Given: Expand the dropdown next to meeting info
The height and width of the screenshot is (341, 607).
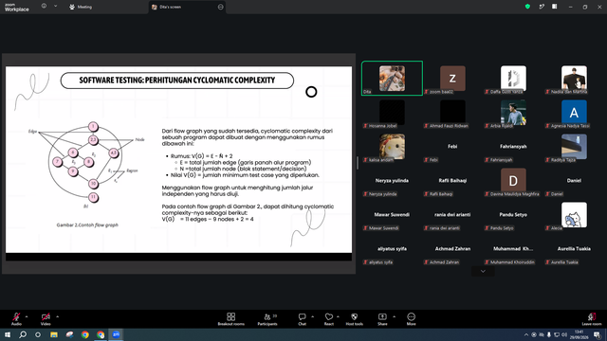Looking at the screenshot, I should (x=55, y=7).
